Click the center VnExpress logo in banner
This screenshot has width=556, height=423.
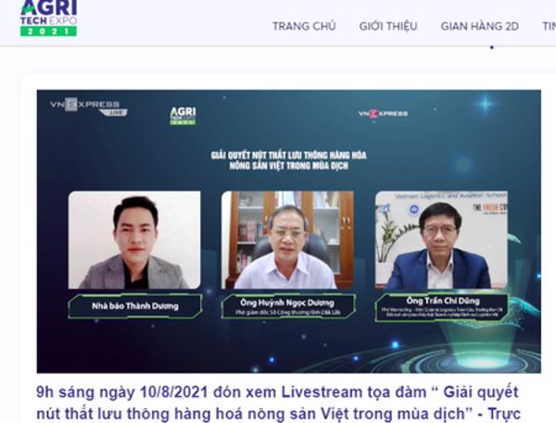click(x=383, y=114)
